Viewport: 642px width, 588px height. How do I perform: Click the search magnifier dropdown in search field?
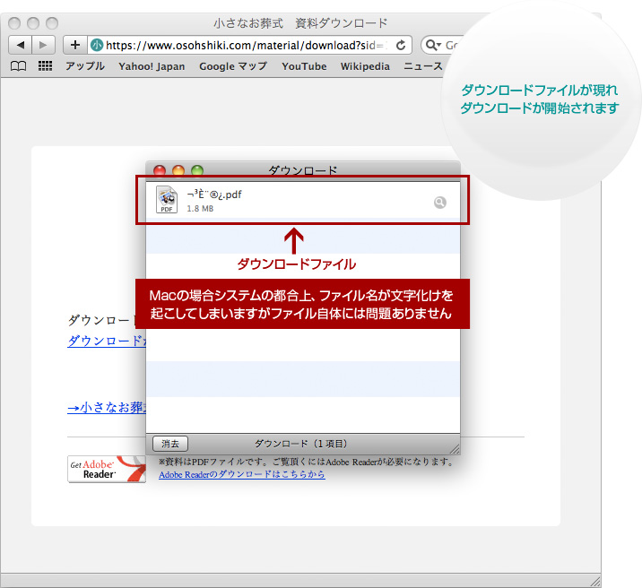coord(433,45)
